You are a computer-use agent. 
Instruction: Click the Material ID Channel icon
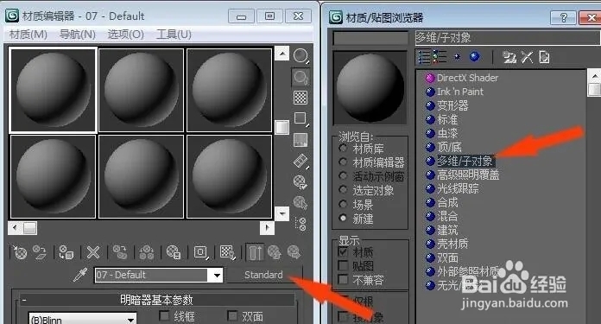(200, 252)
